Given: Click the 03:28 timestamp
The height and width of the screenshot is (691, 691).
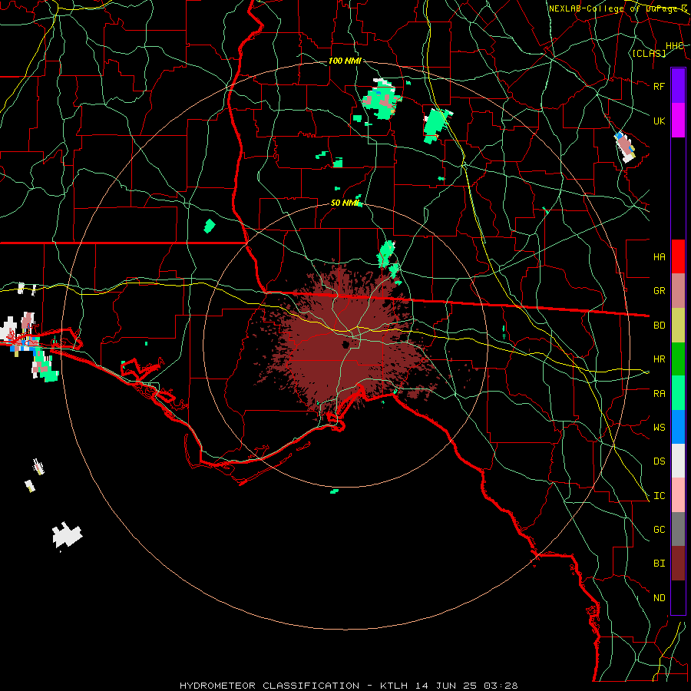Looking at the screenshot, I should (x=501, y=686).
